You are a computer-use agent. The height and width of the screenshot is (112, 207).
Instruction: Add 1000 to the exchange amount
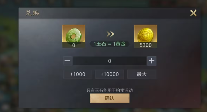[78, 74]
